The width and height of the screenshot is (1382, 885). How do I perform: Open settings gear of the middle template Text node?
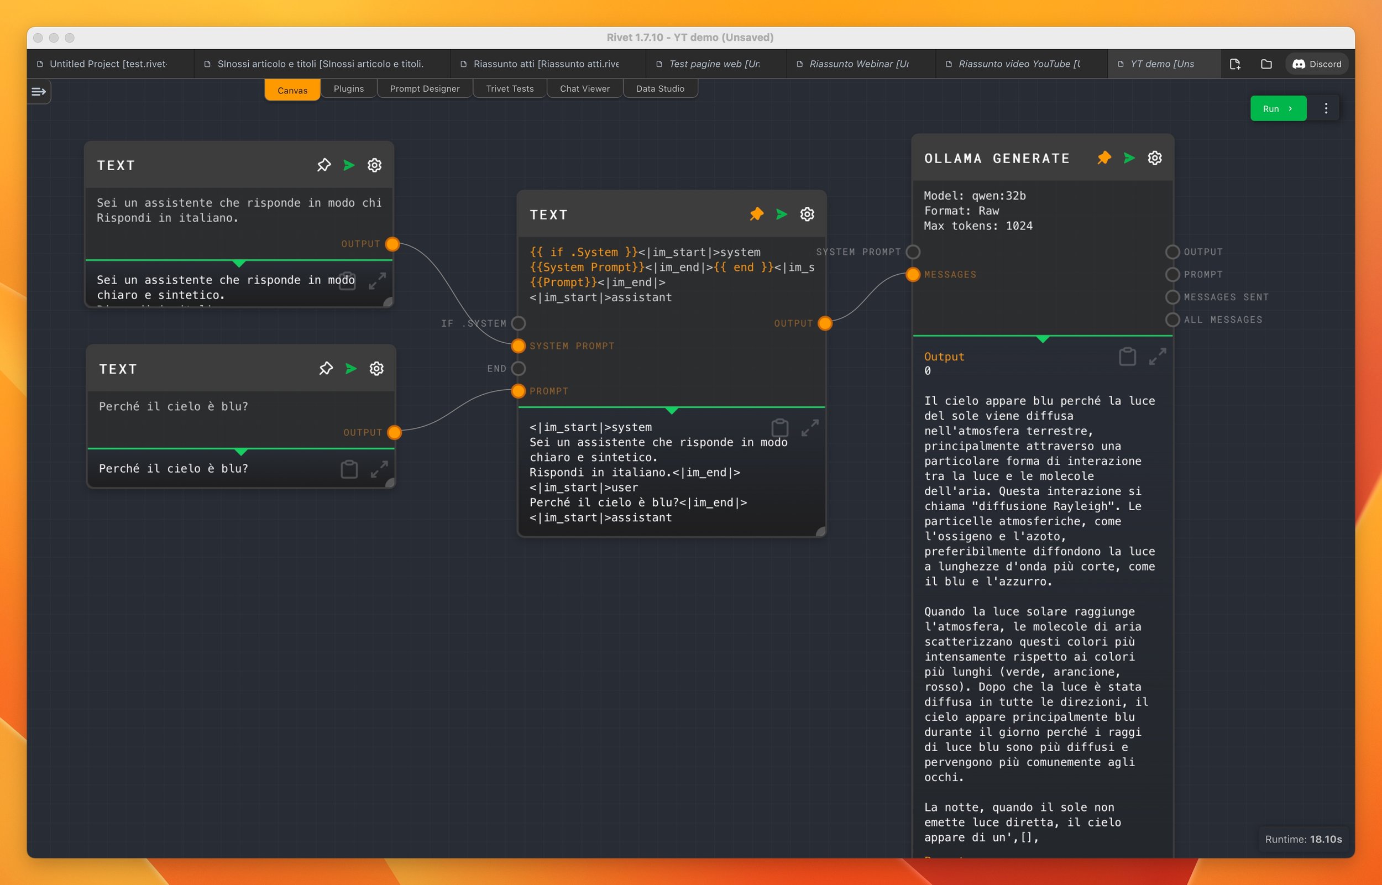coord(807,214)
